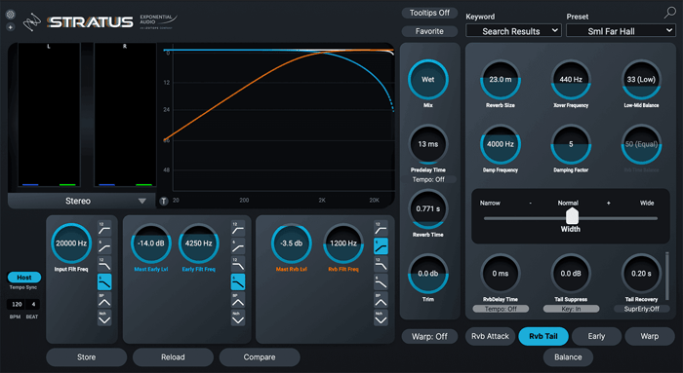The image size is (683, 373).
Task: Select 6 dB high-pass for Early filter
Action: click(x=238, y=246)
